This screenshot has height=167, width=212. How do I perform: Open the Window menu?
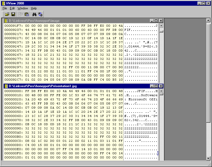tap(23, 8)
